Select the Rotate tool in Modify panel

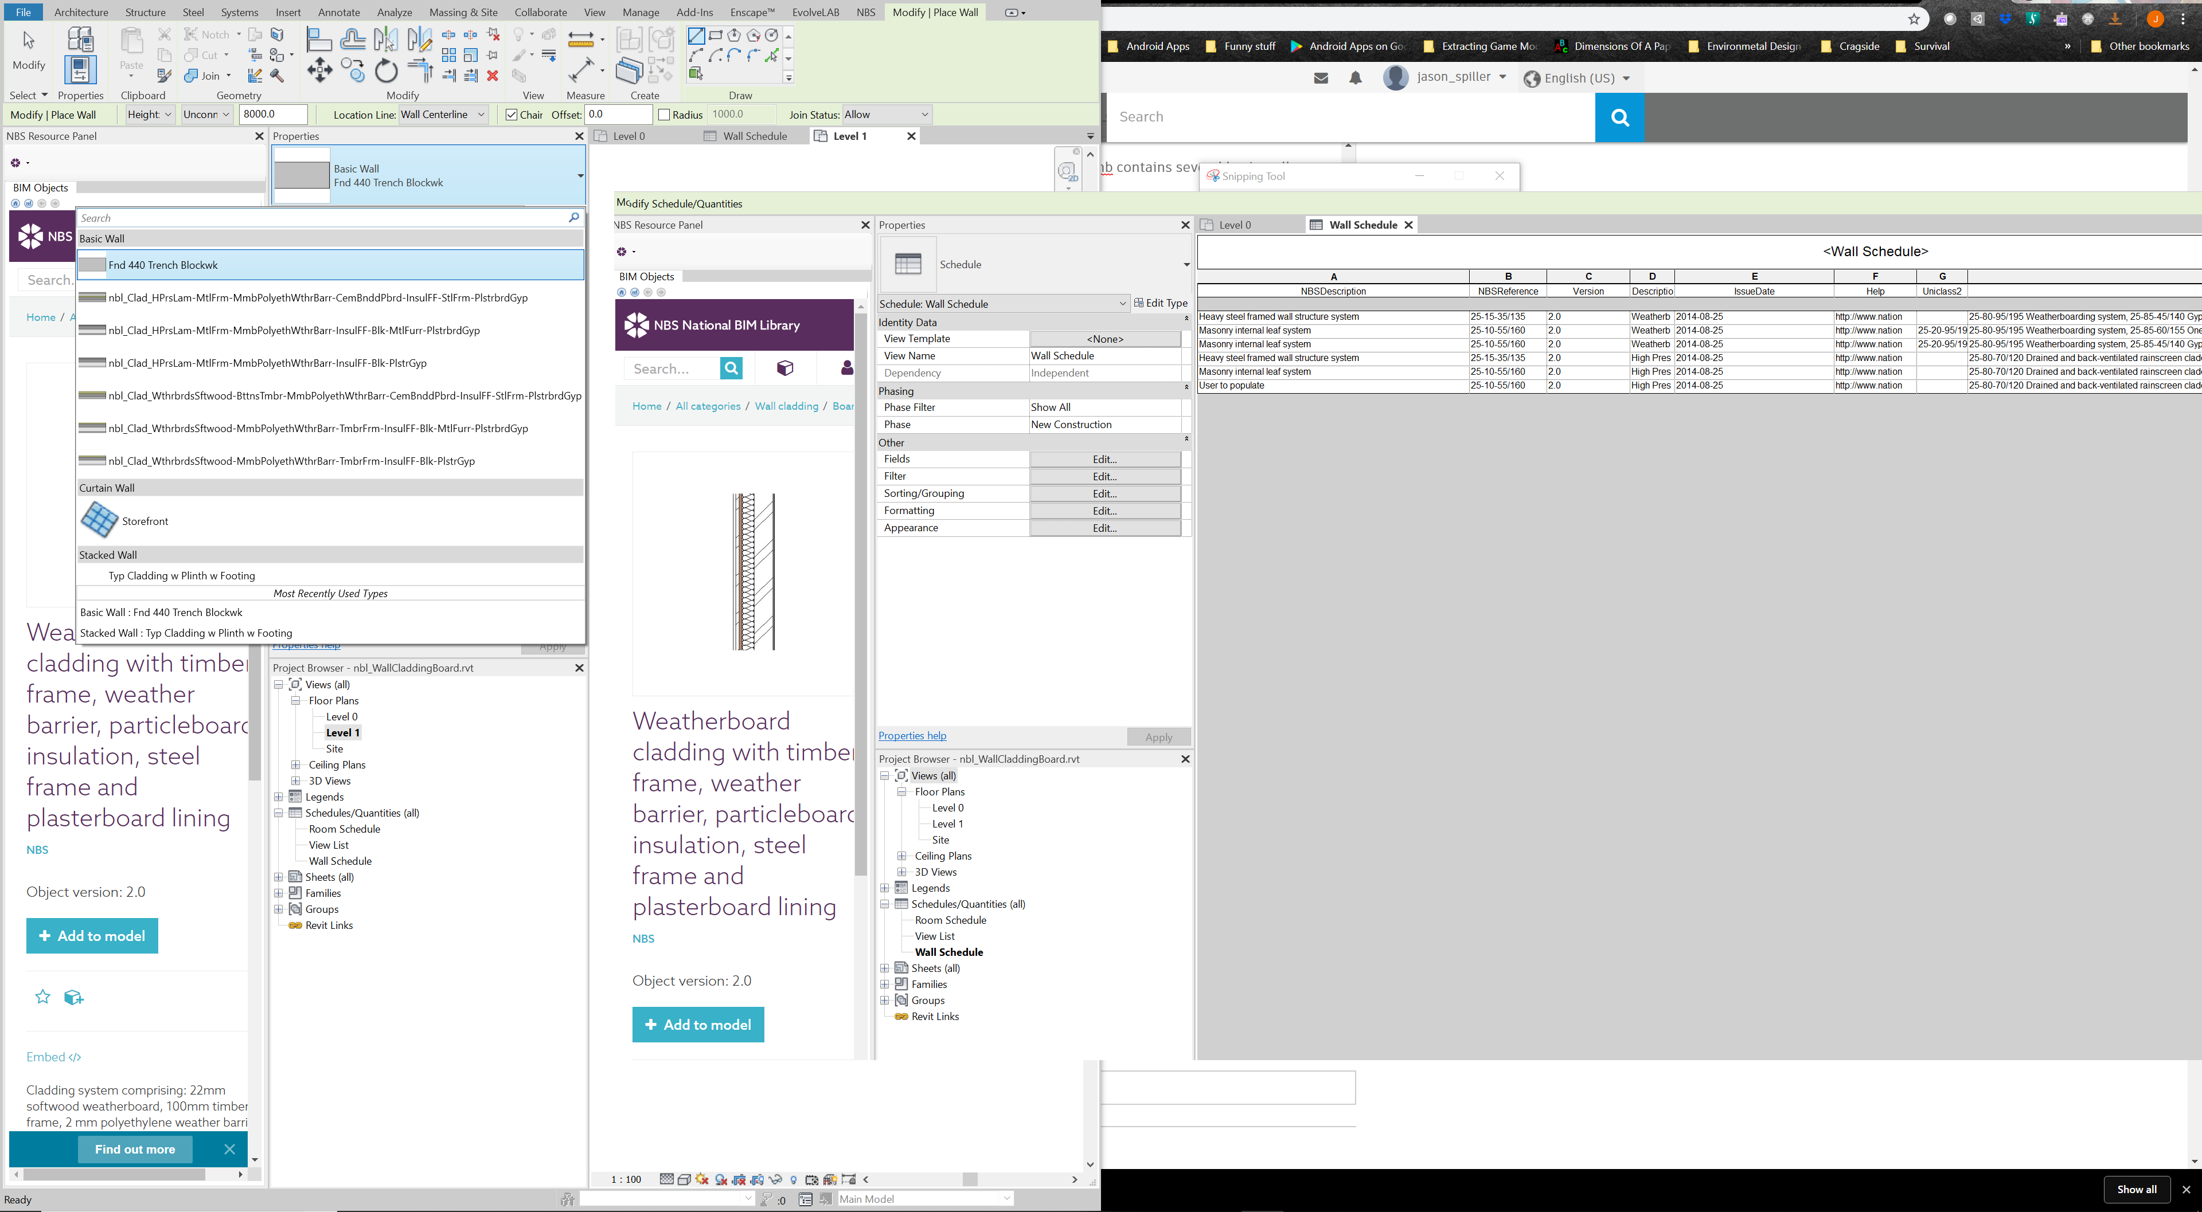pos(386,71)
